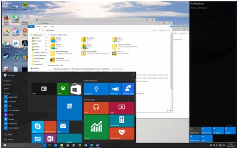Viewport: 237px width, 148px height.
Task: Toggle Location quick action
Action: click(230, 131)
